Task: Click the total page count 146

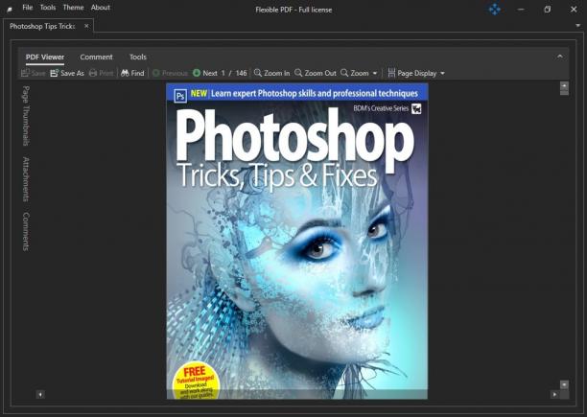Action: [x=241, y=73]
